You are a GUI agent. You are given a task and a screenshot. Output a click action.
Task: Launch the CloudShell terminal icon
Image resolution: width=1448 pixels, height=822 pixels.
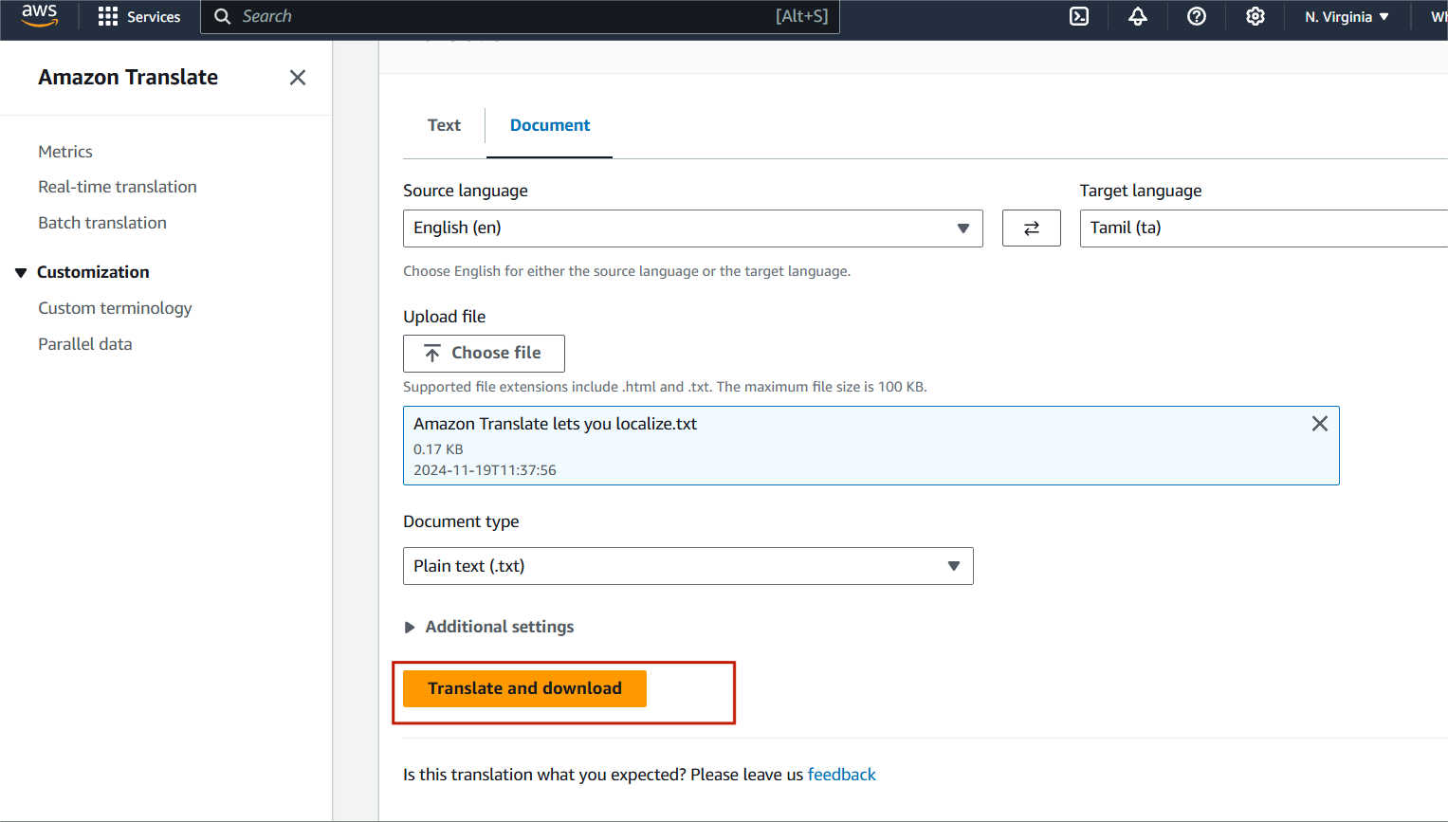(1079, 16)
